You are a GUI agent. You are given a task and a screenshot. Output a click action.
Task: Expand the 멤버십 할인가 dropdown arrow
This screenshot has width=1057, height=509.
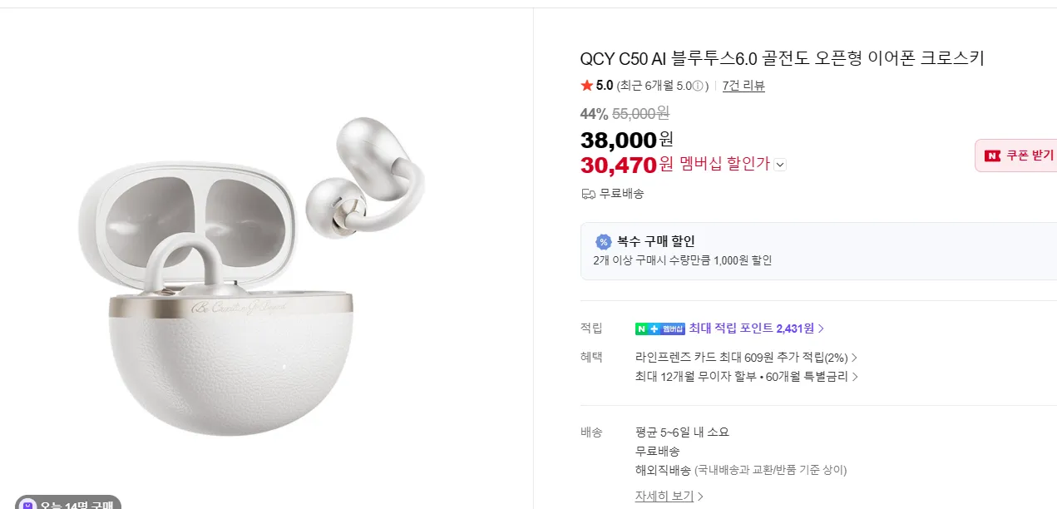click(779, 165)
